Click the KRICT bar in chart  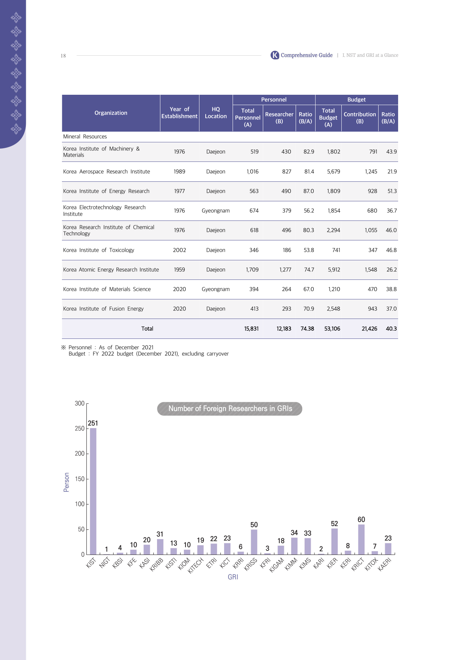(x=361, y=539)
